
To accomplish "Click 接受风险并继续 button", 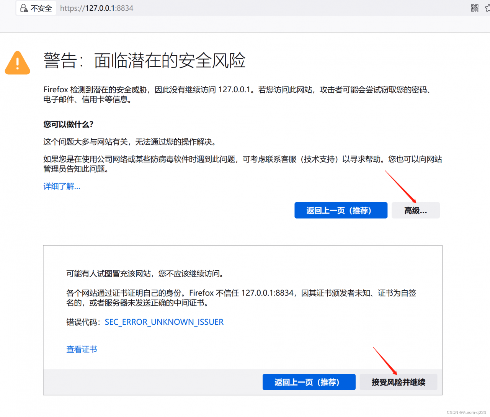I will 399,382.
